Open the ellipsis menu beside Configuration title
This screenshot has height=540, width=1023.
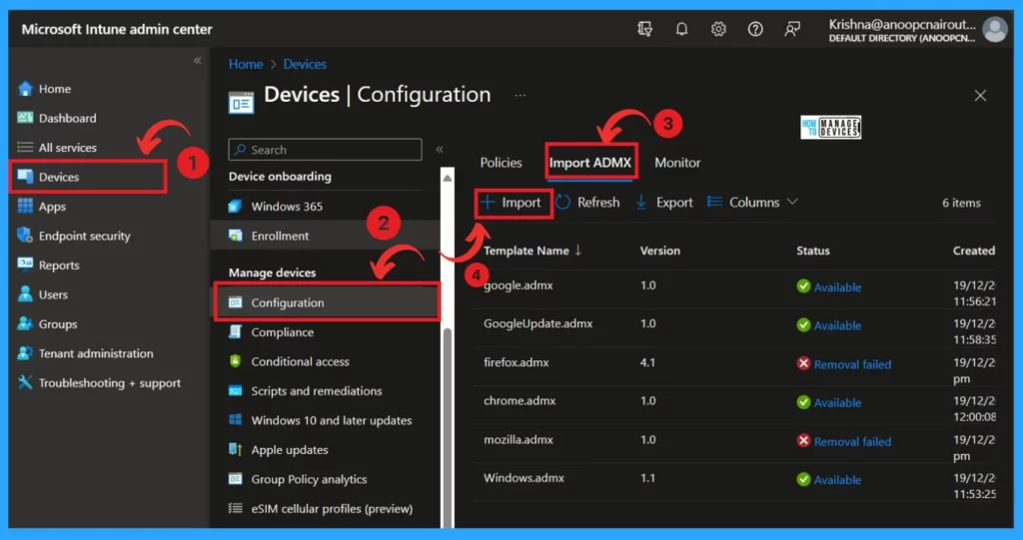point(519,95)
